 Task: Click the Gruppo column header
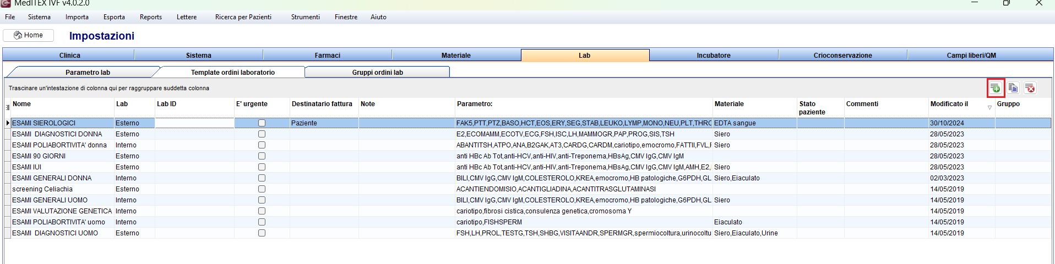click(1023, 108)
